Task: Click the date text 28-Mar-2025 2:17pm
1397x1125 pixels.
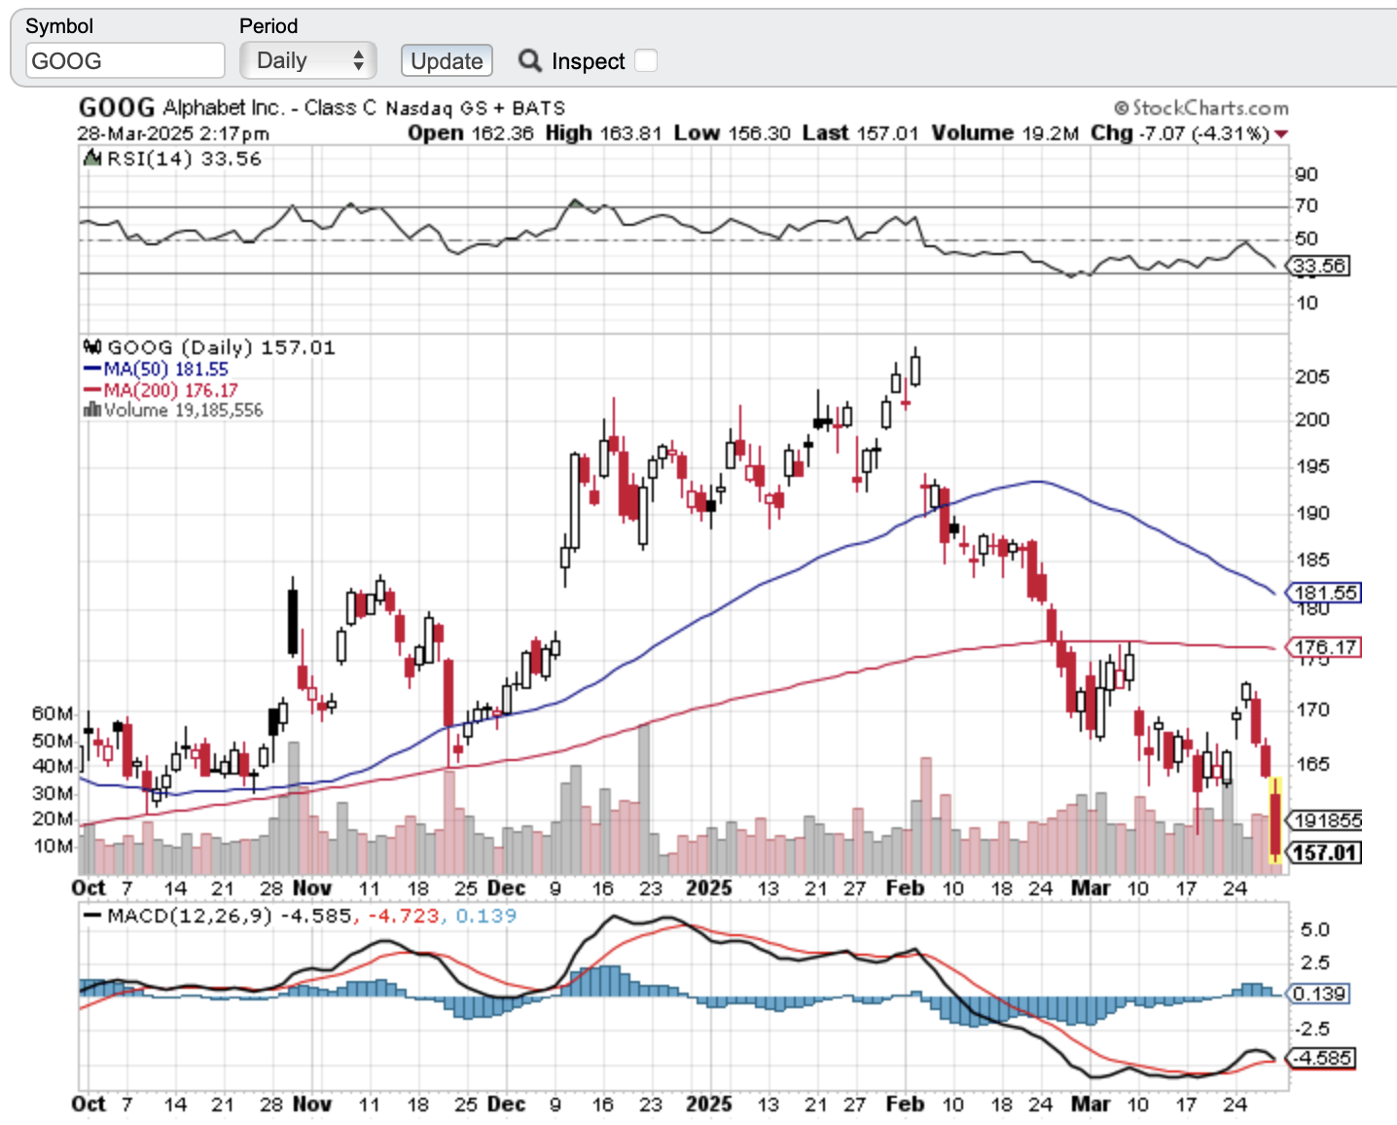Action: (x=173, y=133)
